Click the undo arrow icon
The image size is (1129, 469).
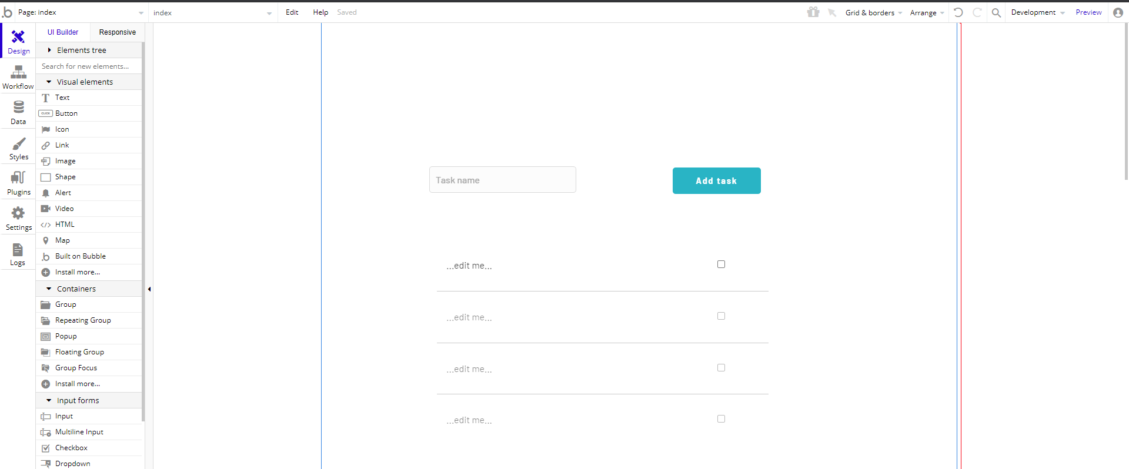(x=958, y=12)
